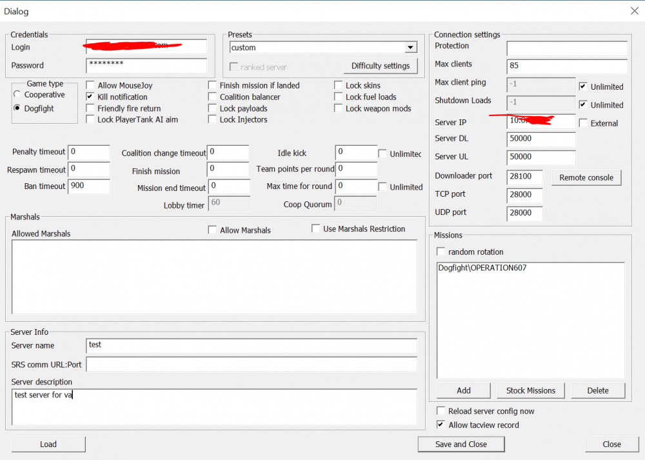Screen dimensions: 645x460
Task: Disable Allow tacview record
Action: [x=441, y=425]
